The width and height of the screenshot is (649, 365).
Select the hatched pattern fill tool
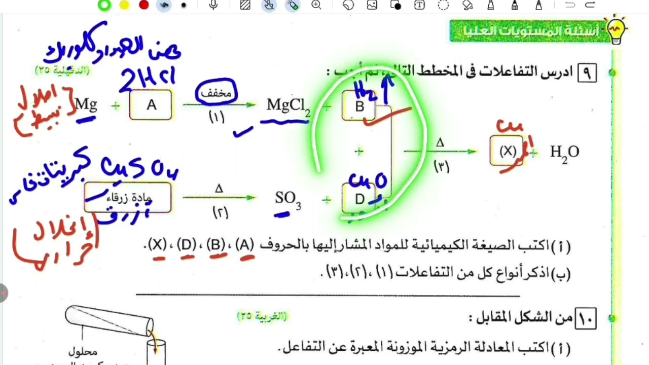tap(245, 5)
